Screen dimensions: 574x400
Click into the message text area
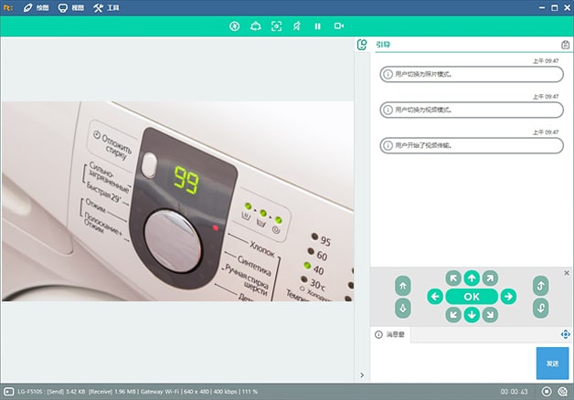(x=453, y=363)
